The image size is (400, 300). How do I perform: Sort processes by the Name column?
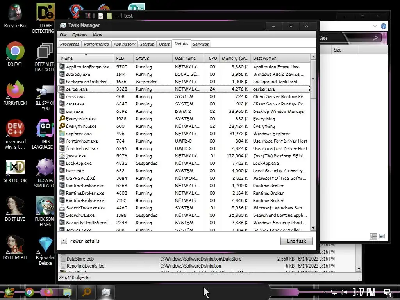point(86,58)
